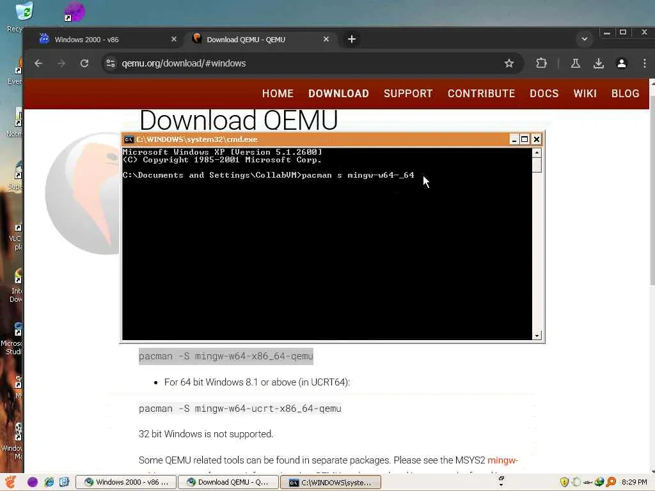The width and height of the screenshot is (655, 491).
Task: Open the SUPPORT nav item
Action: point(408,93)
